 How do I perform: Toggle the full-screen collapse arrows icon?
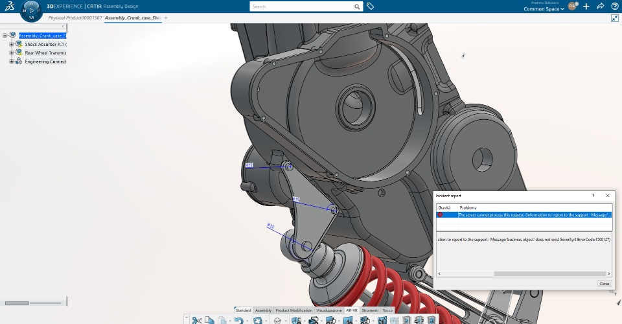(x=614, y=18)
